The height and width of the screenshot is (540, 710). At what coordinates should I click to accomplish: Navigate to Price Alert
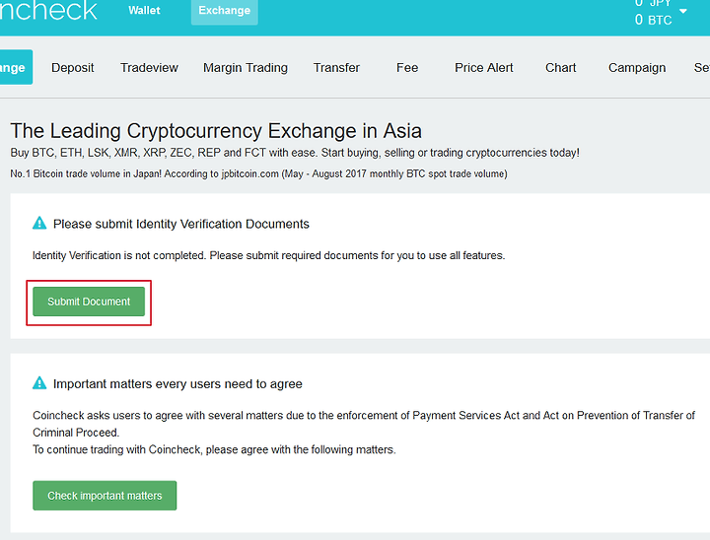[x=483, y=67]
